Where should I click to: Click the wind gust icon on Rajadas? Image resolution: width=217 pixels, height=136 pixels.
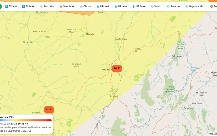point(168,6)
